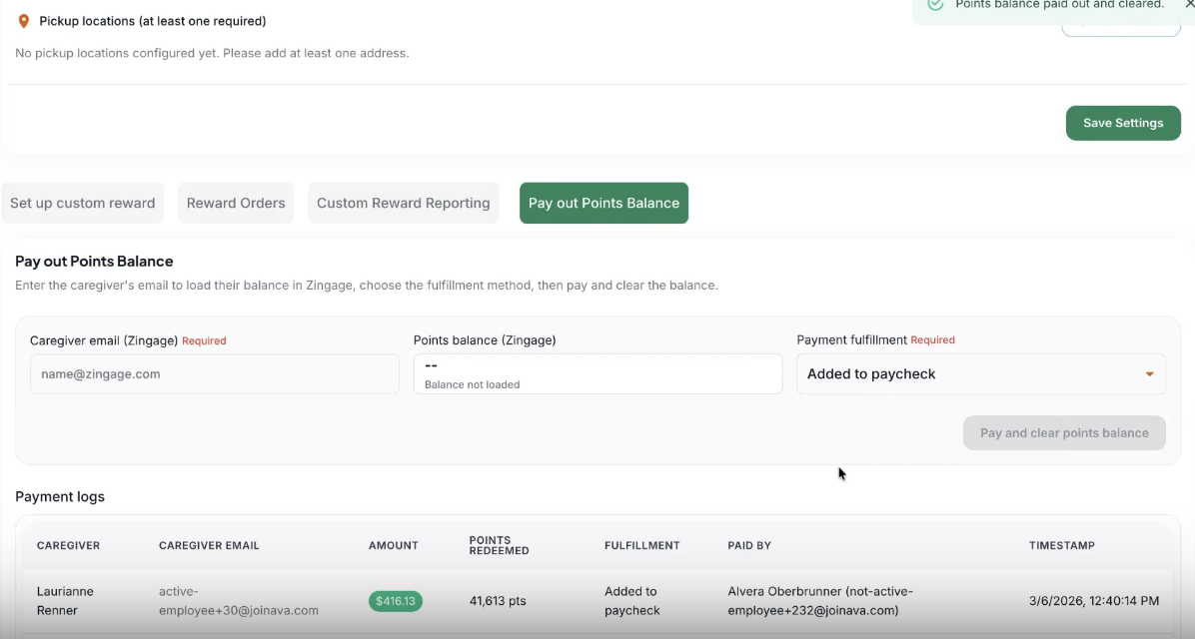Screen dimensions: 1195x639
Task: Click the Paid By column header
Action: point(749,545)
